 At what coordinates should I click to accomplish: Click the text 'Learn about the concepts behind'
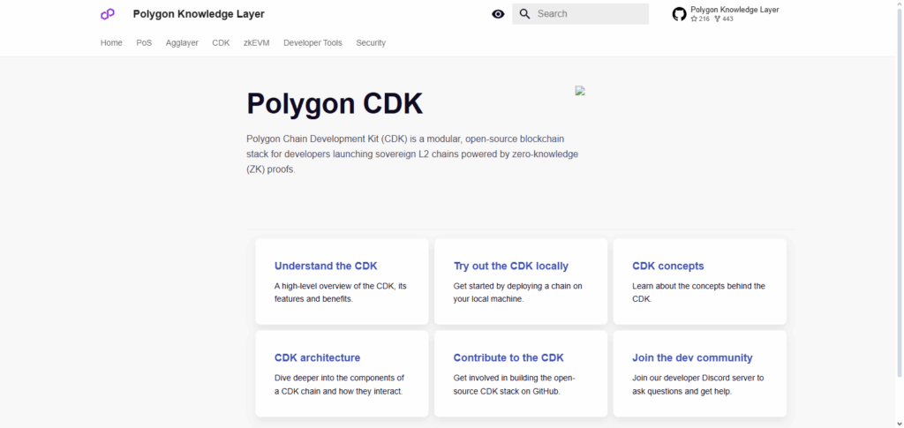point(692,286)
